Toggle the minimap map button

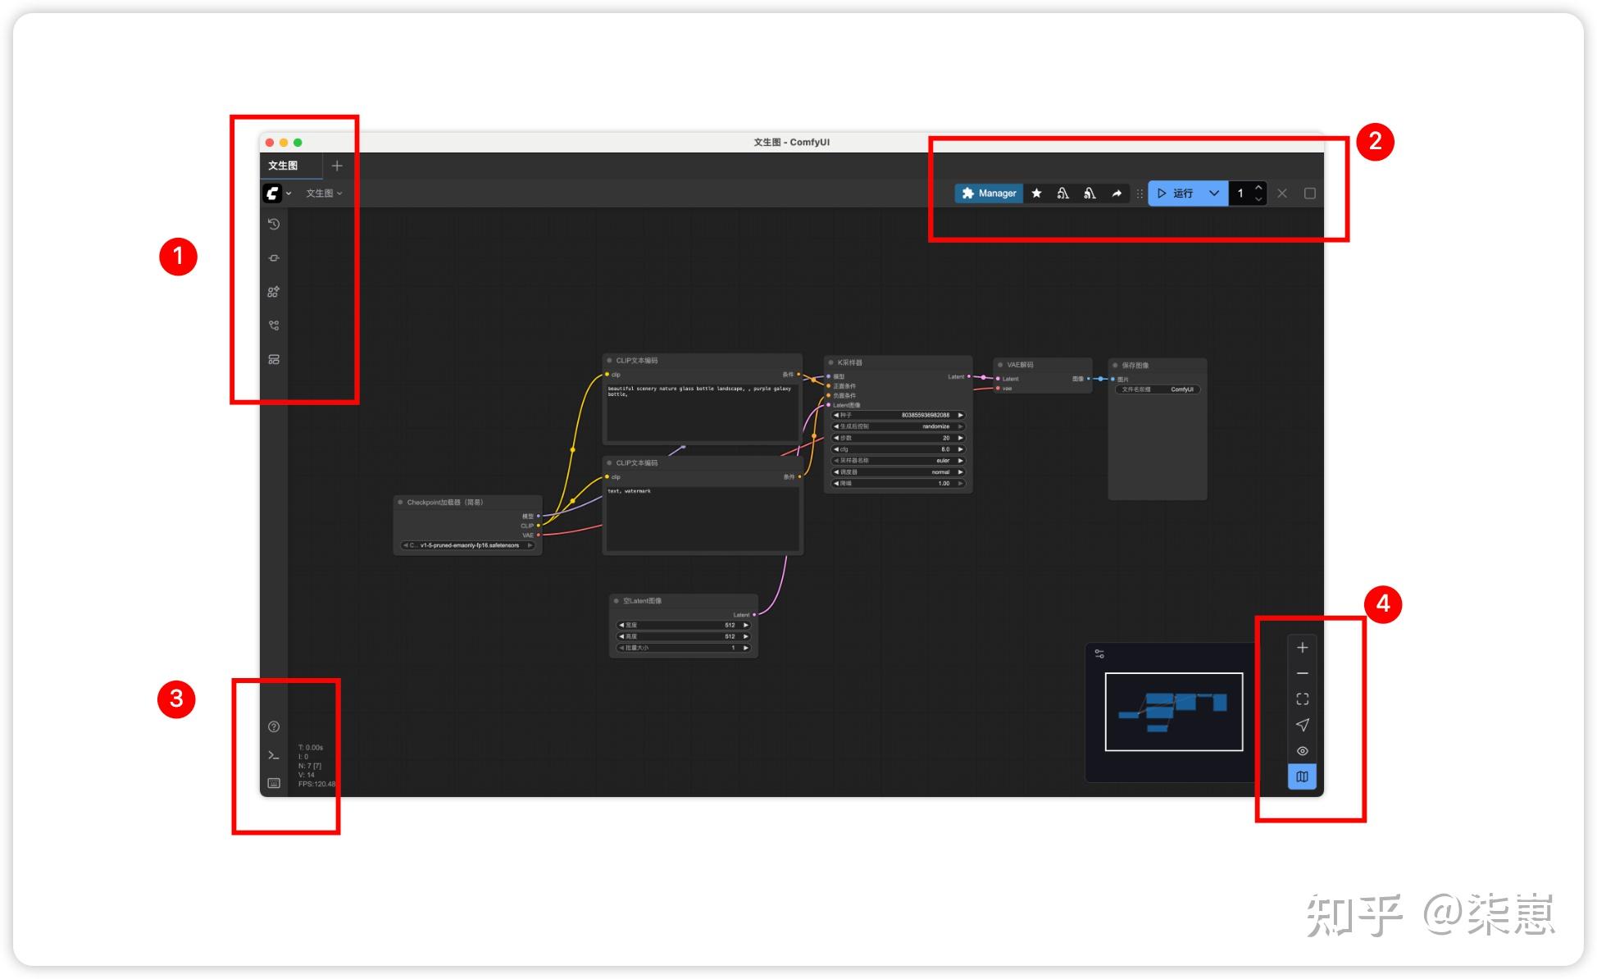[1302, 776]
